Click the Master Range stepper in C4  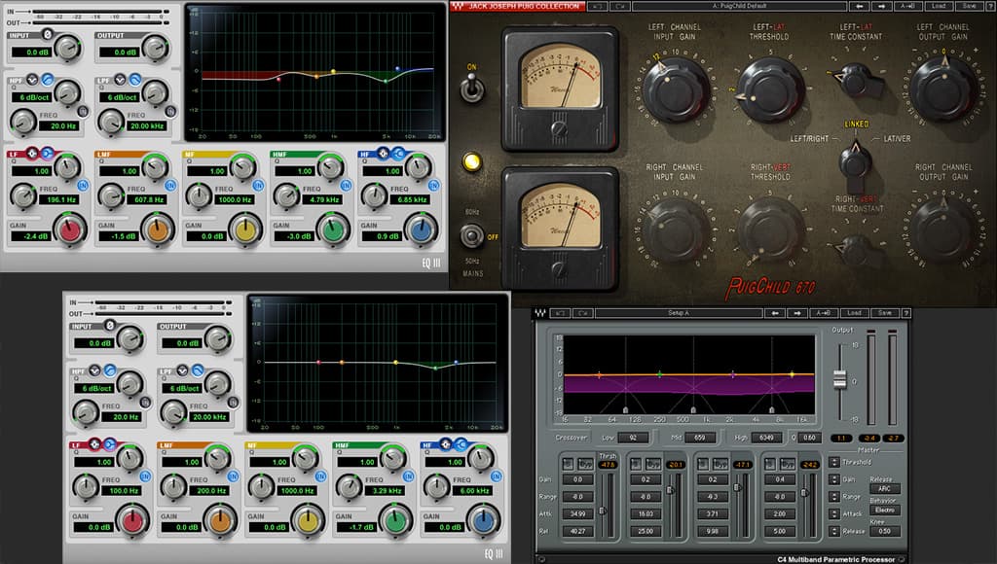pyautogui.click(x=833, y=497)
